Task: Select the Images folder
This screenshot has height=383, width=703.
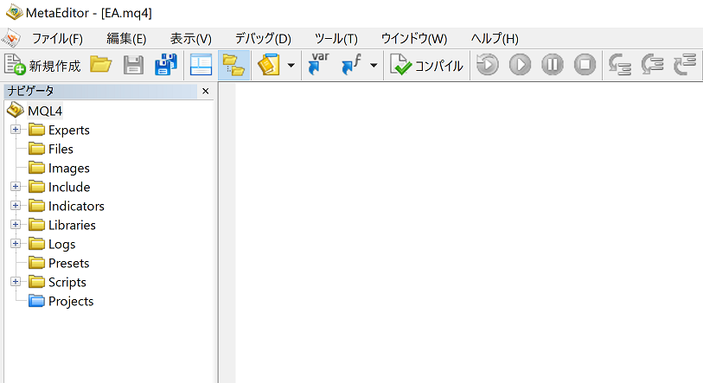Action: 69,169
